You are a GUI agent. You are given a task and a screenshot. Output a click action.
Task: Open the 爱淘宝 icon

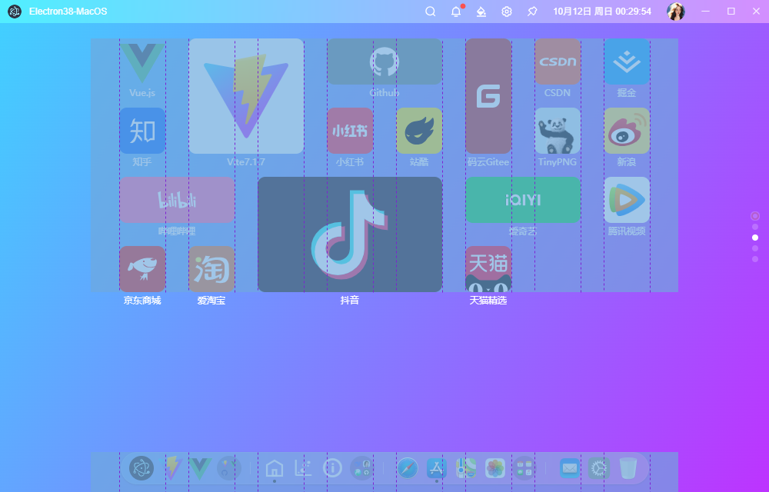pyautogui.click(x=212, y=269)
